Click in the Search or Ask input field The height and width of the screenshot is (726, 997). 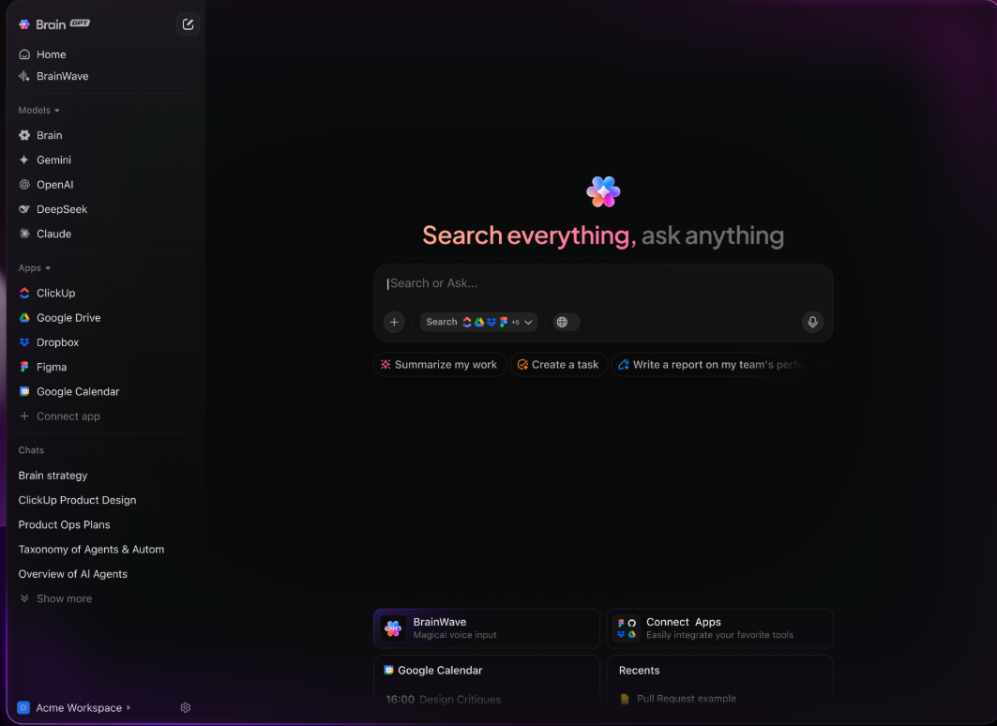603,283
